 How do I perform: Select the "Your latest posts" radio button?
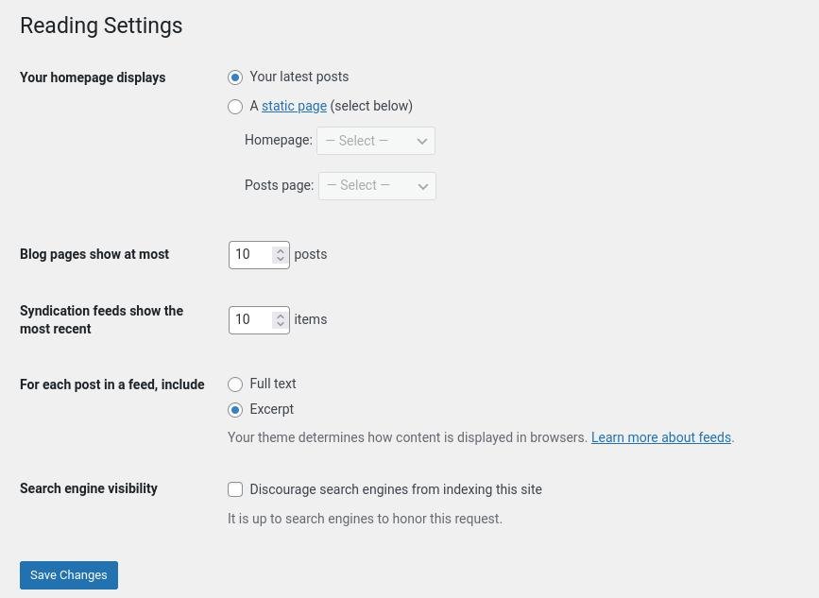[x=235, y=77]
